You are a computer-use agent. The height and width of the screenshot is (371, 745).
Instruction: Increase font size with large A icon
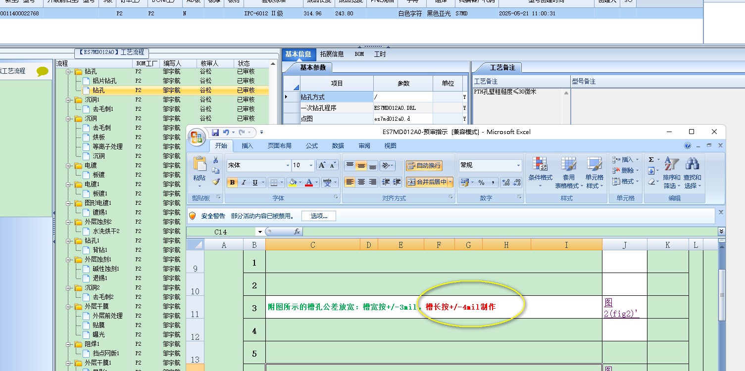click(x=322, y=165)
